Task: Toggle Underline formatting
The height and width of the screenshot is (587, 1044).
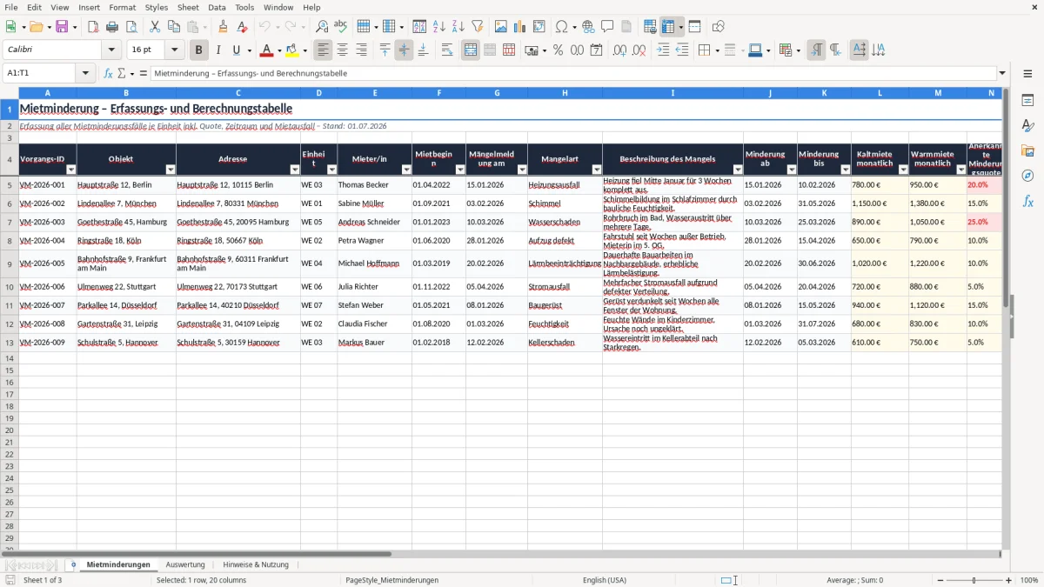Action: [237, 50]
